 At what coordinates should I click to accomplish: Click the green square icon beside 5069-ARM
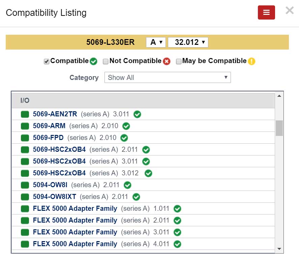(25, 126)
